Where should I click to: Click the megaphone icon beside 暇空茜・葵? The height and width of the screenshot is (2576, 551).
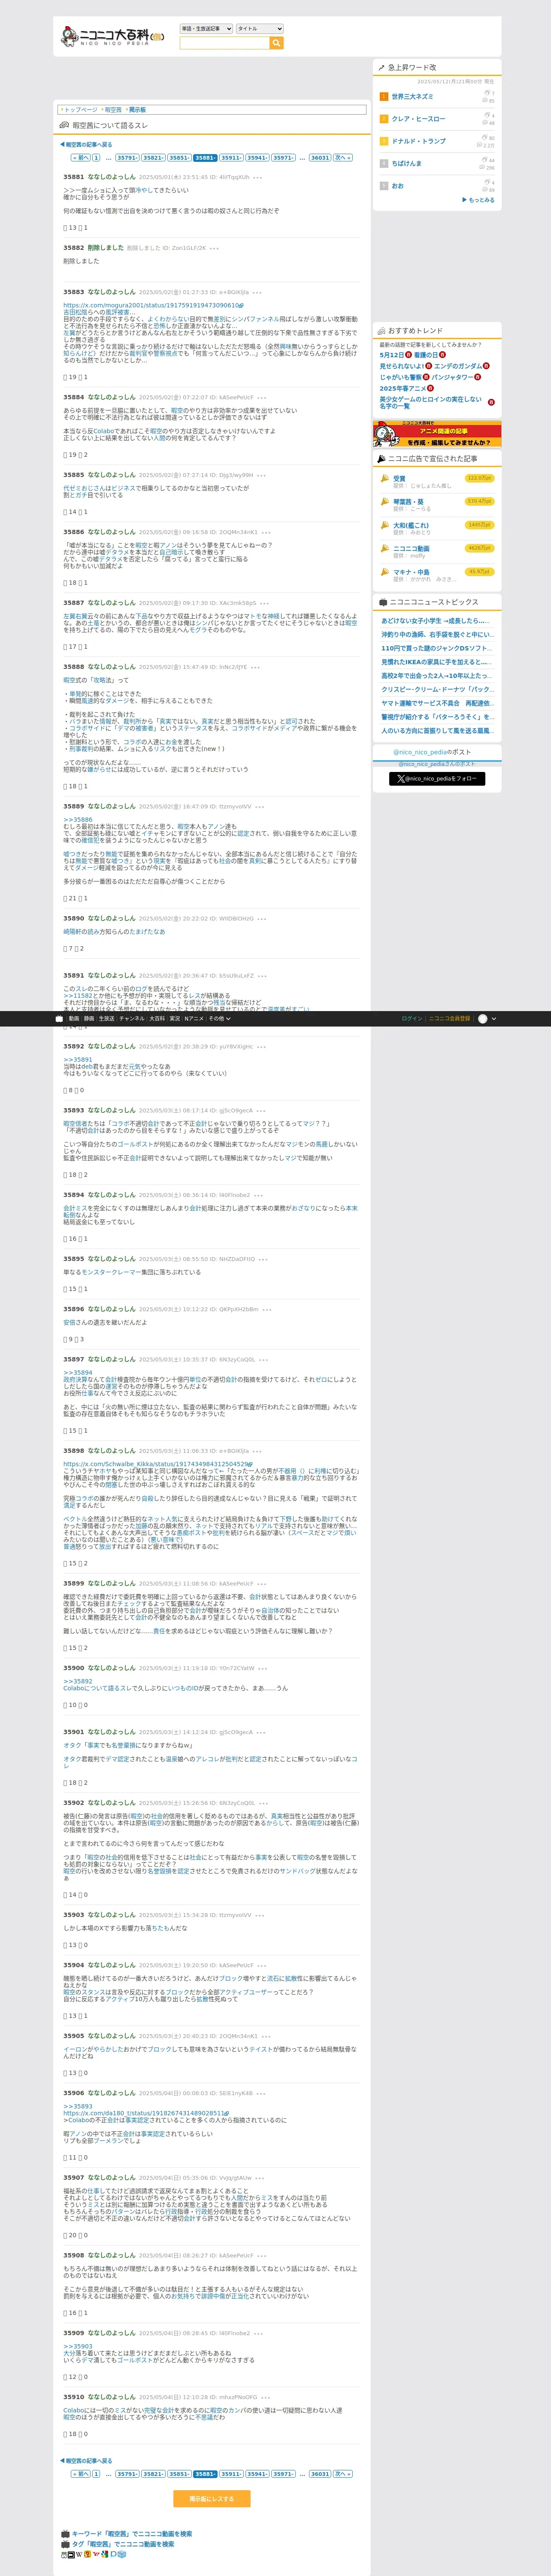tap(384, 501)
